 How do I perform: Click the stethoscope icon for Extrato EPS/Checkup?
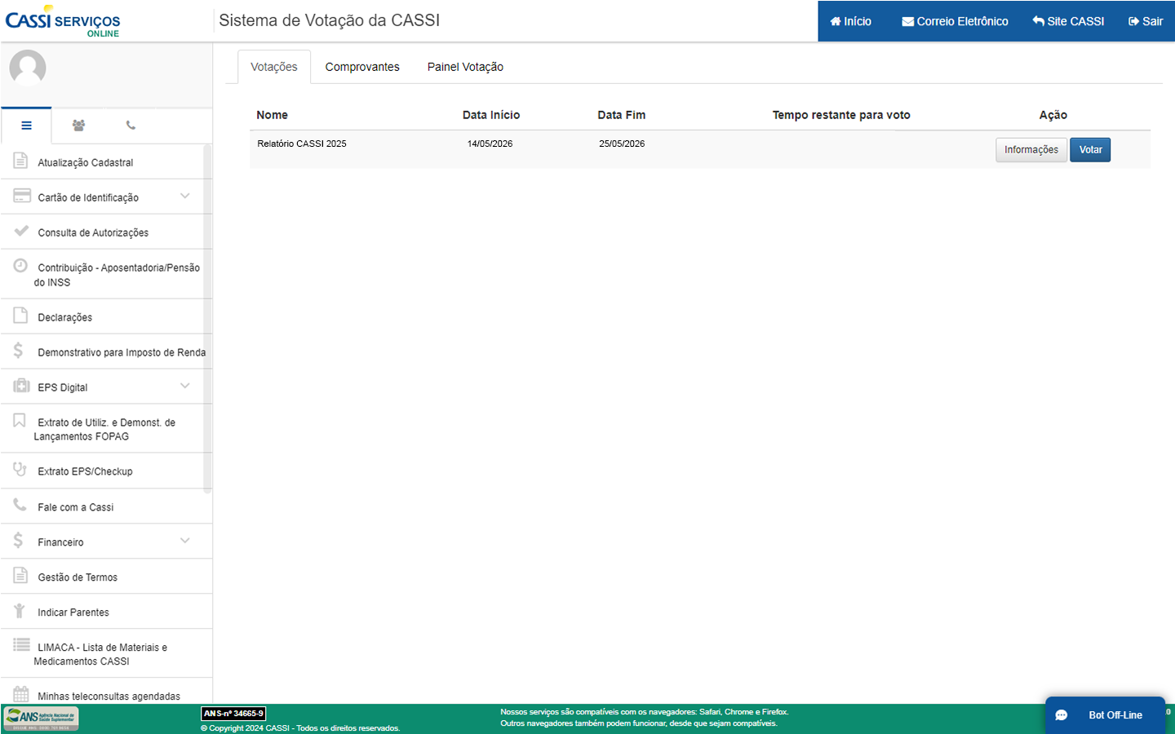pos(20,469)
